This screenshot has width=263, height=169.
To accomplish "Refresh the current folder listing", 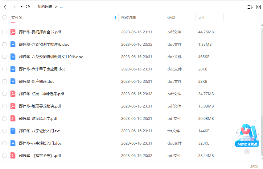I will [x=28, y=6].
